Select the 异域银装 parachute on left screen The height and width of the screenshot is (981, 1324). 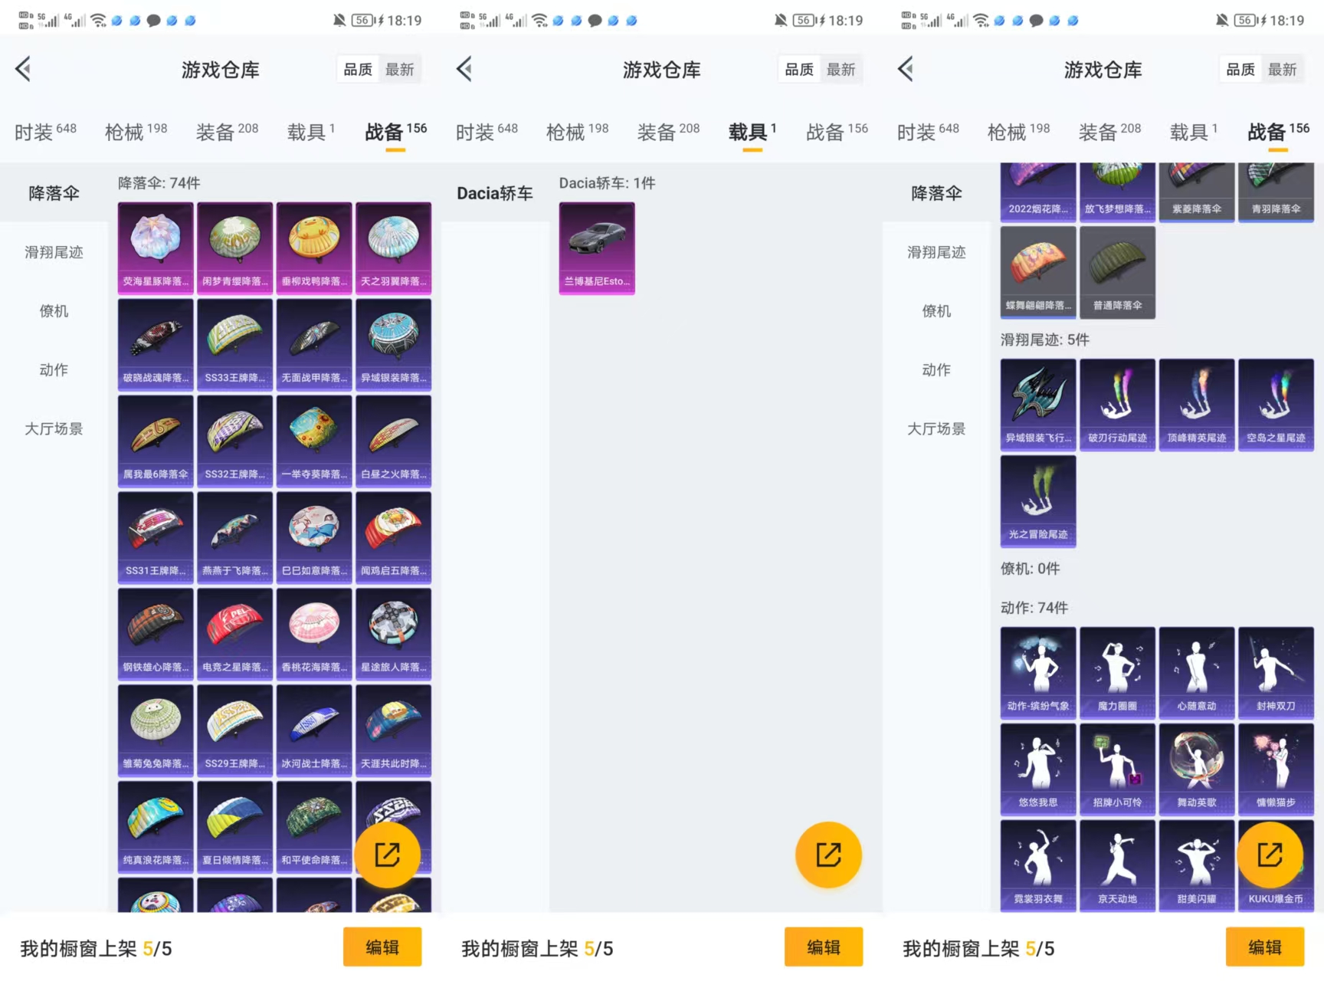(x=393, y=345)
